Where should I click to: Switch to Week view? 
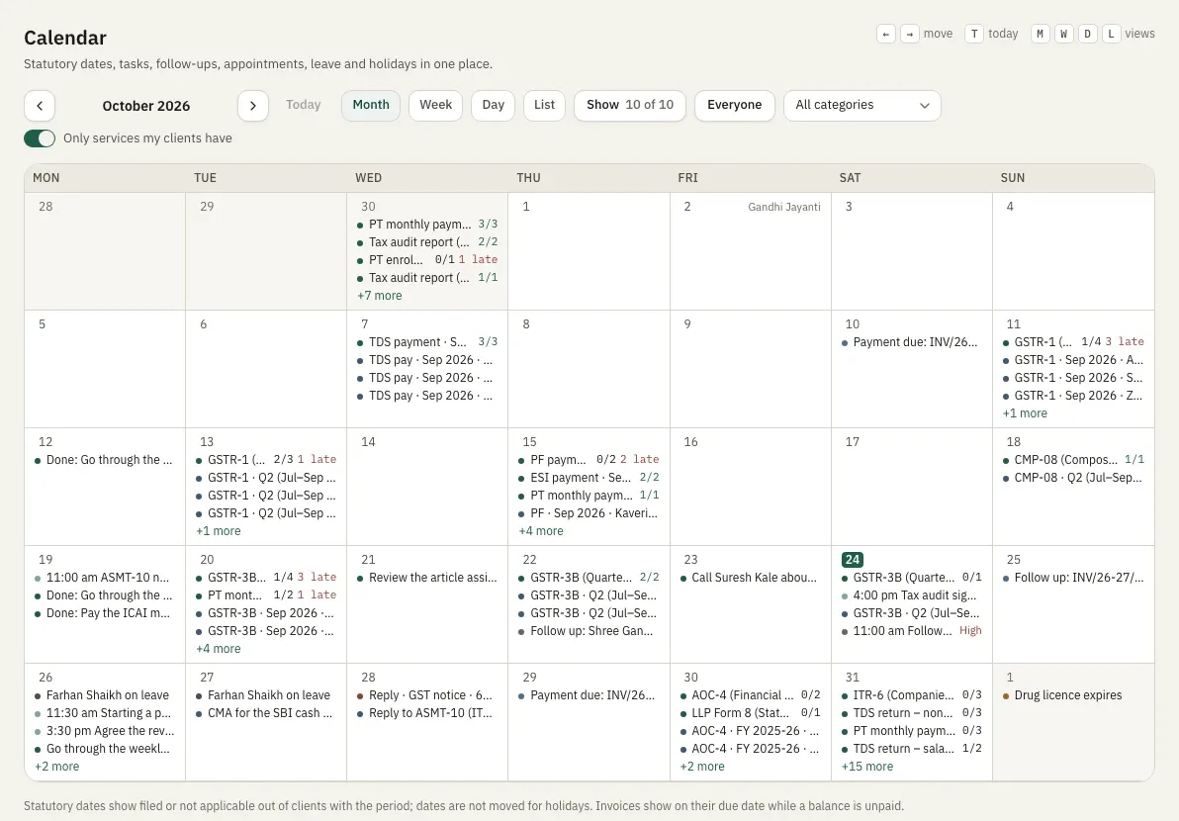coord(436,106)
